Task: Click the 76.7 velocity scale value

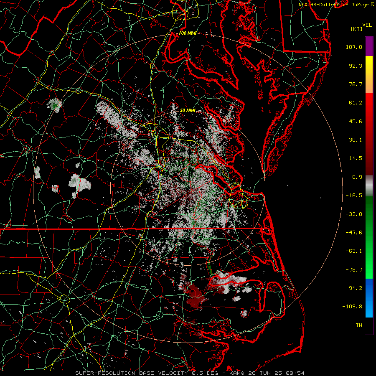Action: coord(356,84)
